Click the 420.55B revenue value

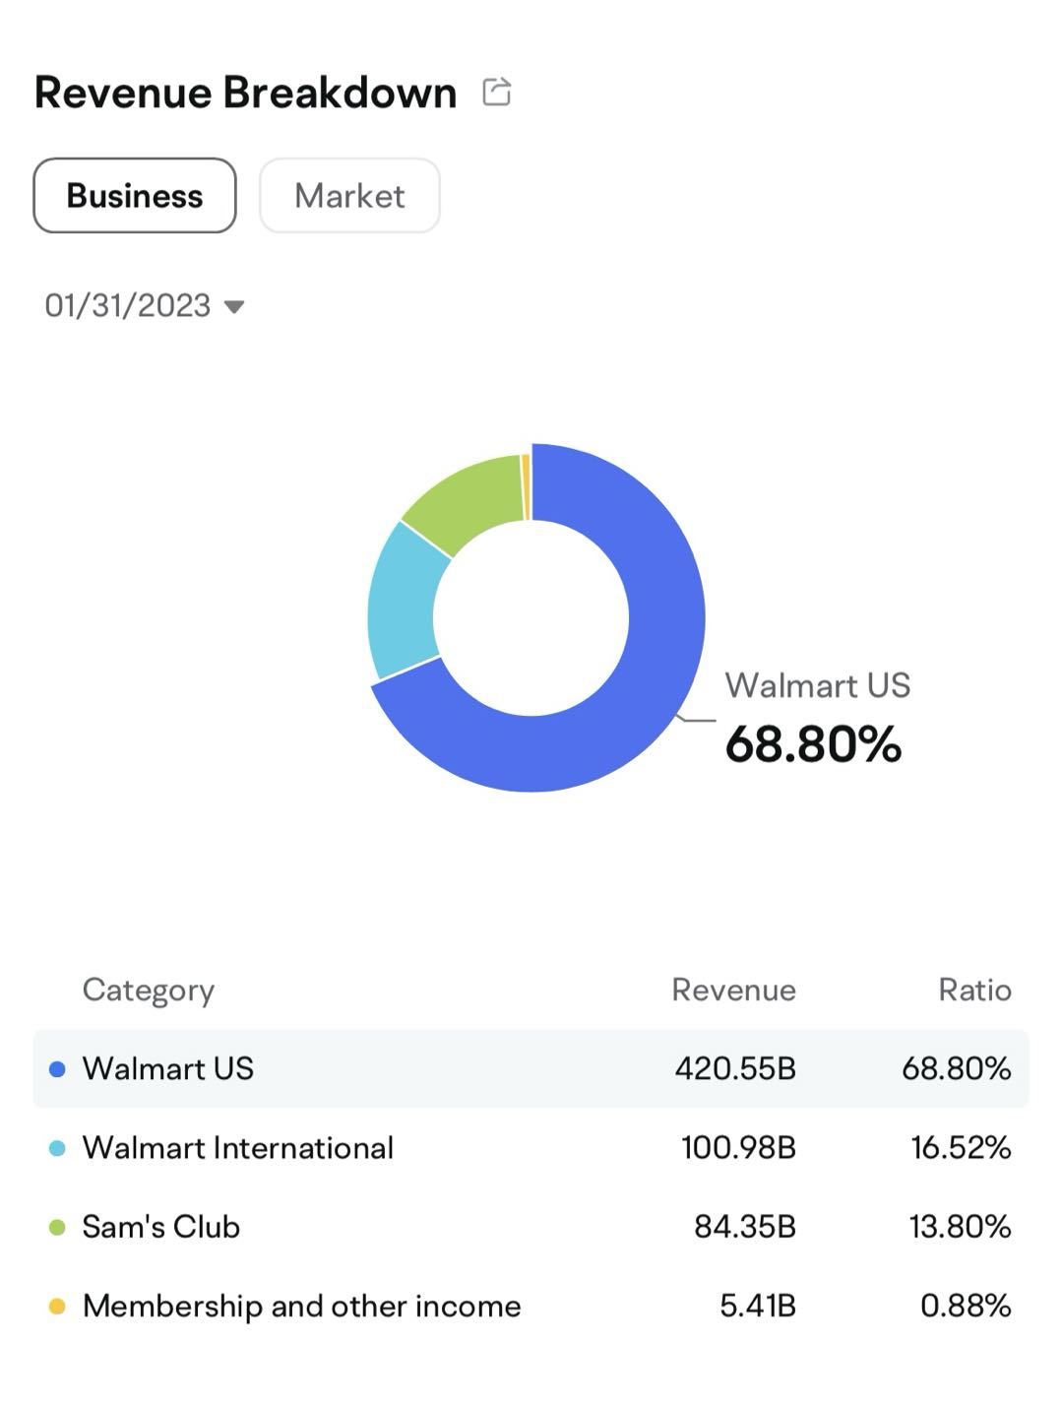tap(735, 1068)
